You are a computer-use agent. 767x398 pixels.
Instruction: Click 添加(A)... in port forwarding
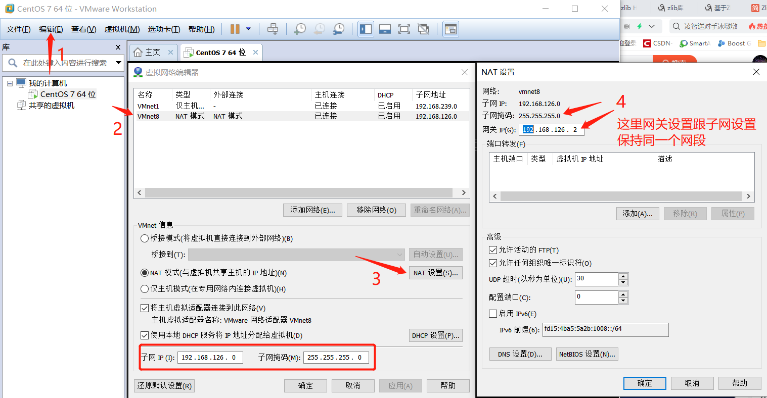point(637,214)
